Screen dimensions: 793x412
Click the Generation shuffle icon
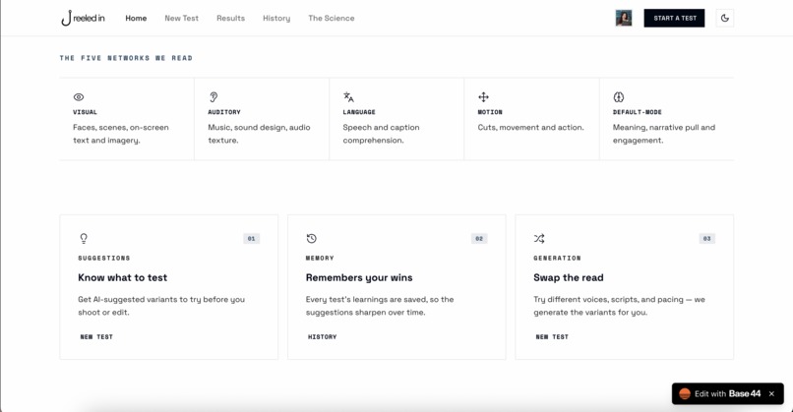click(x=539, y=238)
